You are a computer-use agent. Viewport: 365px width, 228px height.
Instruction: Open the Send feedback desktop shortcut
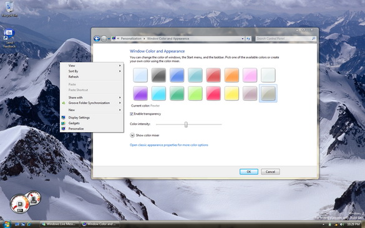[x=9, y=39]
